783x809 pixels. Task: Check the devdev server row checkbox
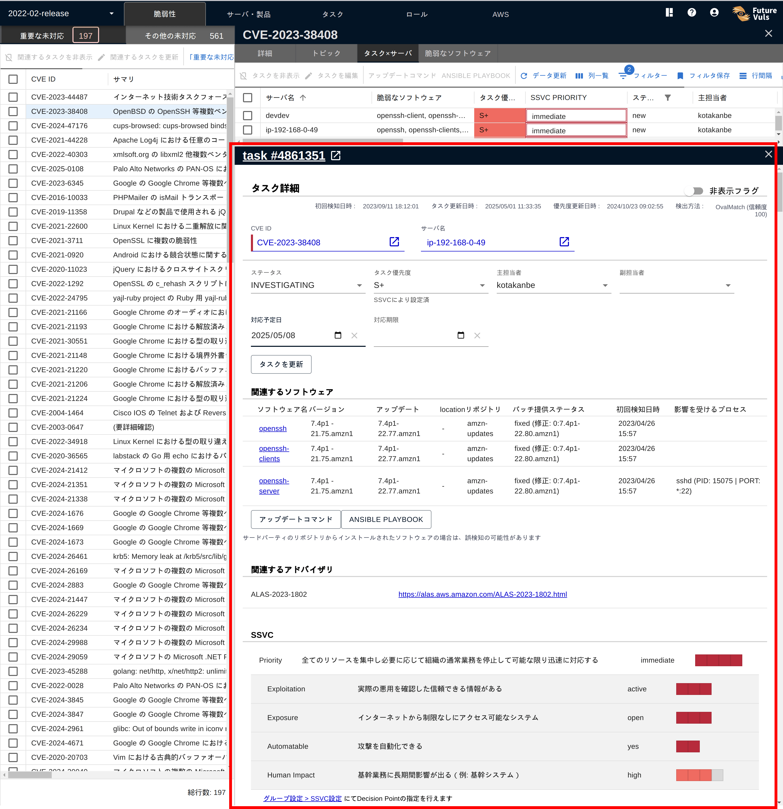pyautogui.click(x=247, y=116)
